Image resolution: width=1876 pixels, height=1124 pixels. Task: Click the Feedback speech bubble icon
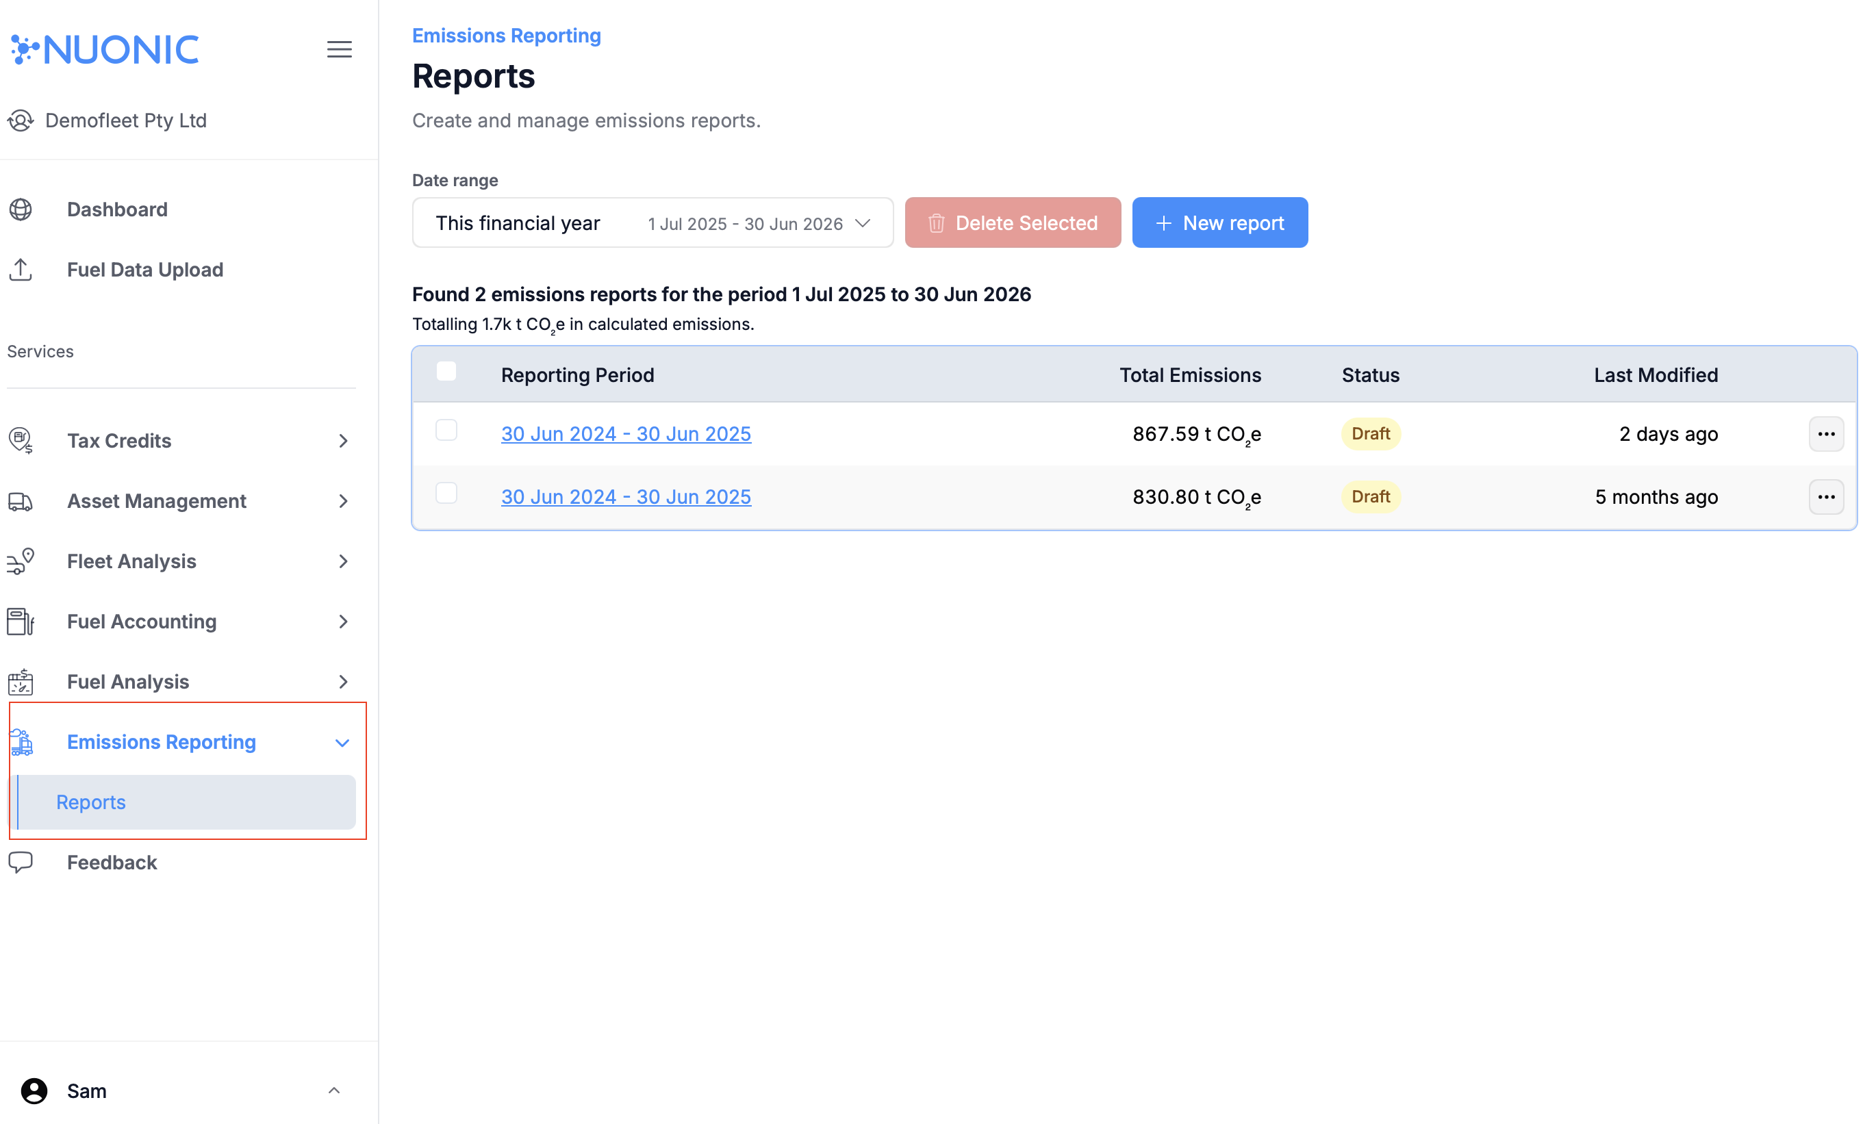click(21, 862)
